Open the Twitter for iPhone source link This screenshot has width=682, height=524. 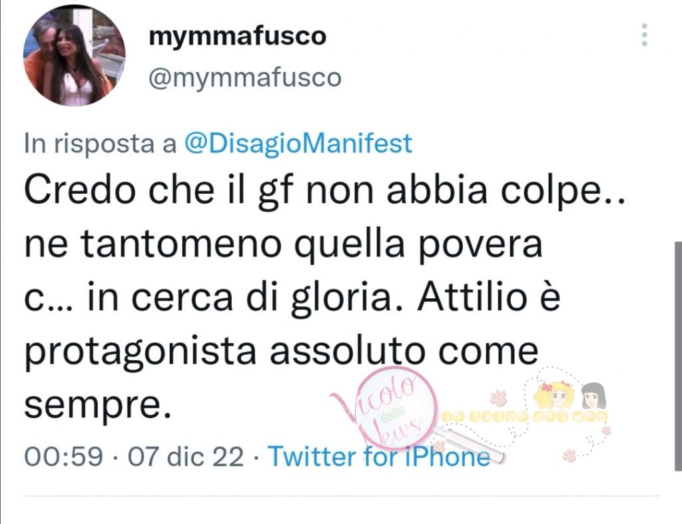point(379,457)
